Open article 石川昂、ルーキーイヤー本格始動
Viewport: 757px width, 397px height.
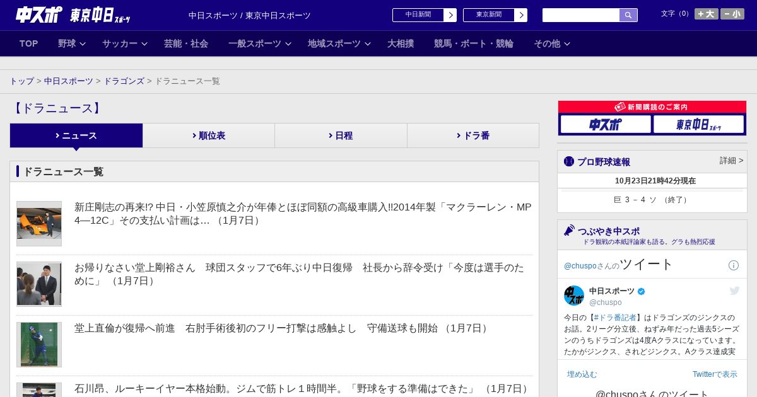[303, 389]
